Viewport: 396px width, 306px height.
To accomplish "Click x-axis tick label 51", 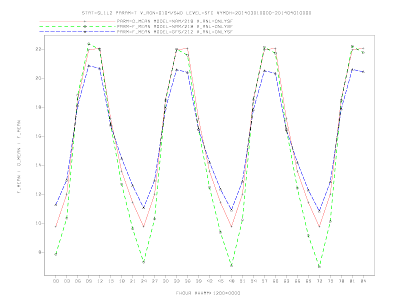I will point(242,281).
